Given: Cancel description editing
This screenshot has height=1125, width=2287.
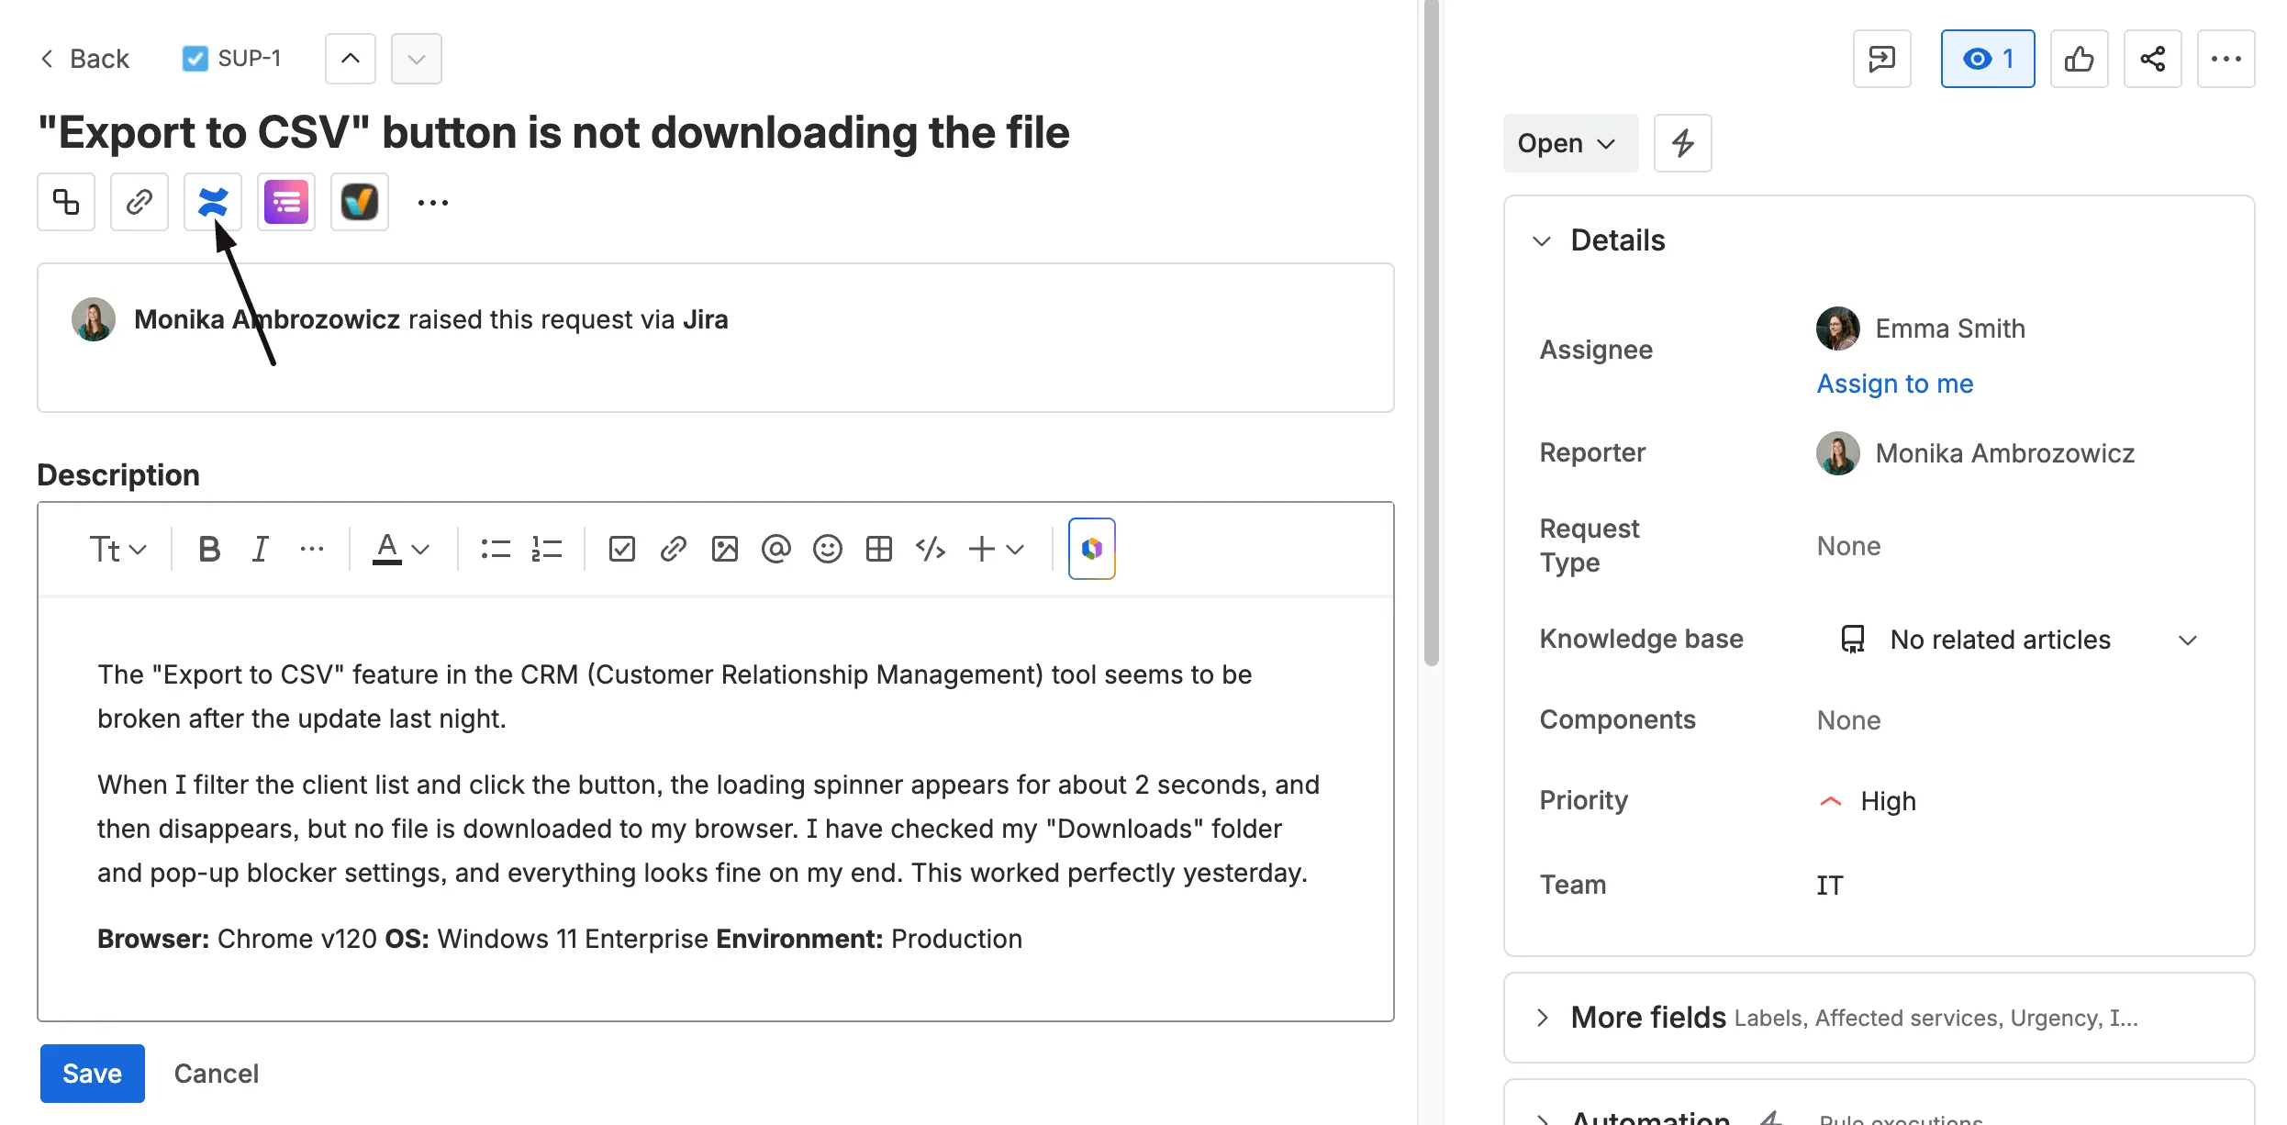Looking at the screenshot, I should point(217,1074).
